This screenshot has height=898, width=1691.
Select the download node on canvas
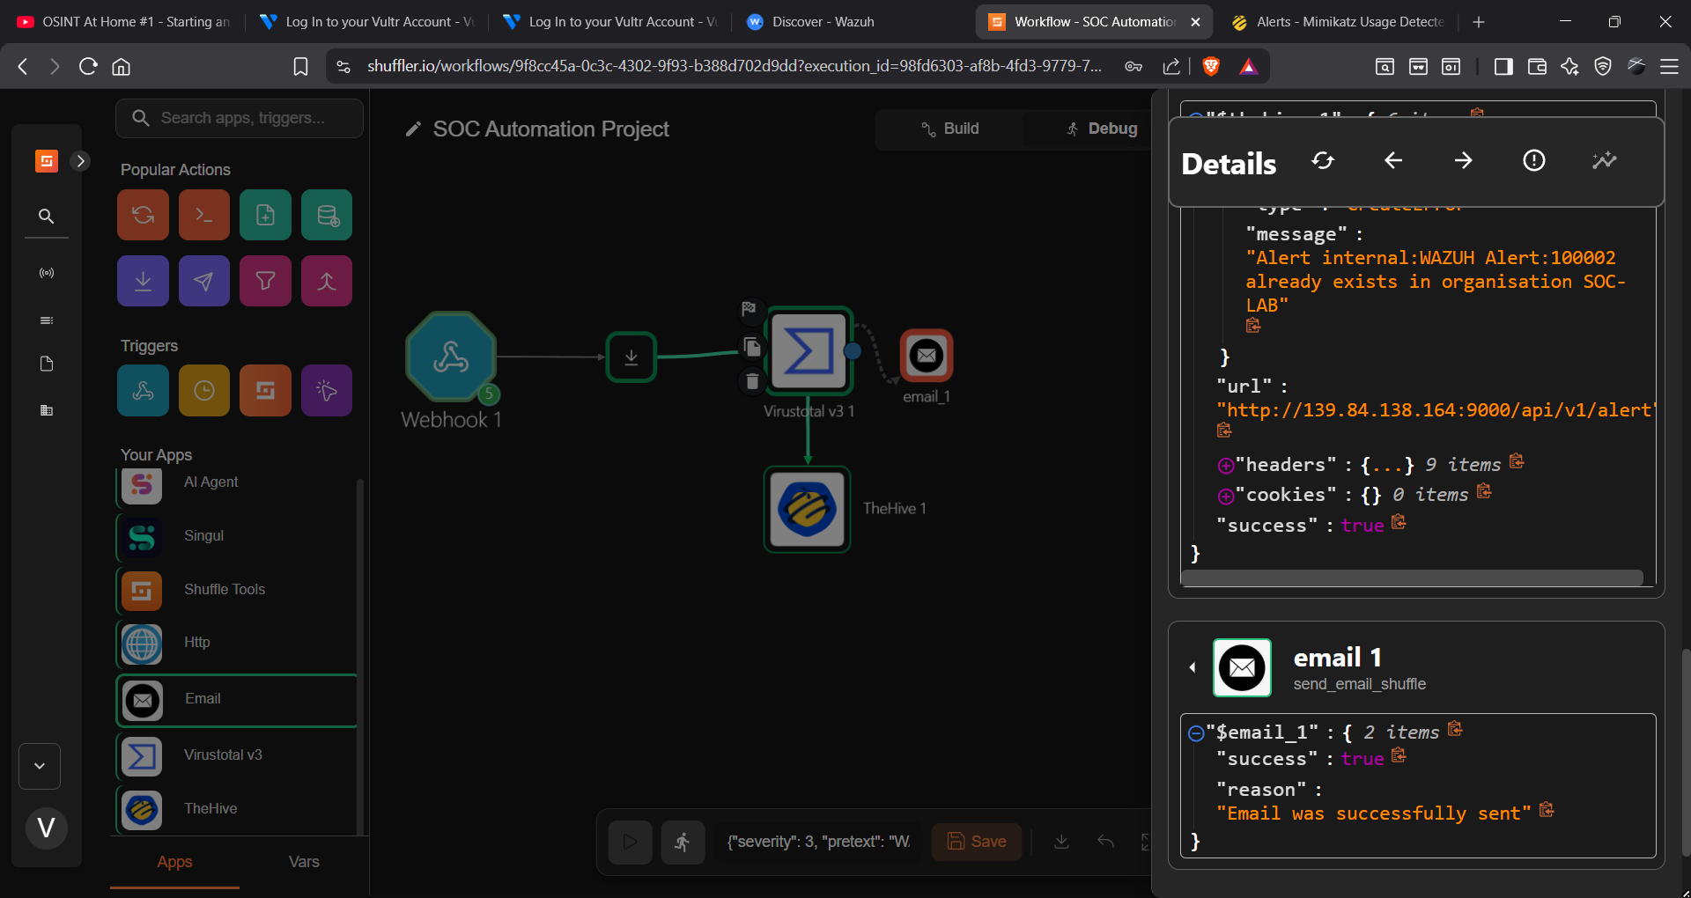(631, 357)
